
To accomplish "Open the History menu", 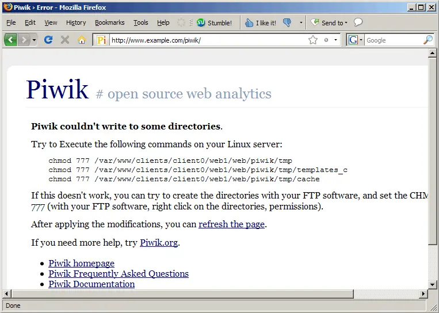I will tap(76, 22).
